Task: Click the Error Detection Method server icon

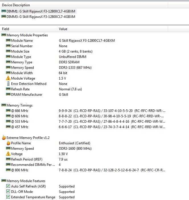Action: click(x=8, y=84)
